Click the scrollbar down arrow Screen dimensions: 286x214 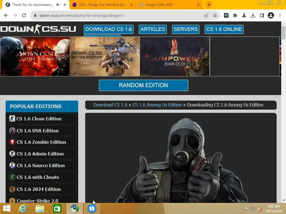pyautogui.click(x=283, y=201)
